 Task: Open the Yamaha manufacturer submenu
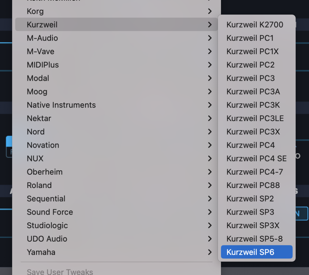coord(41,252)
